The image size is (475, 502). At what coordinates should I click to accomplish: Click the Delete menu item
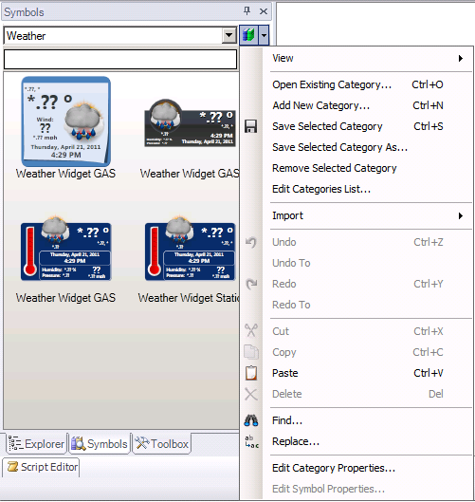pos(356,394)
